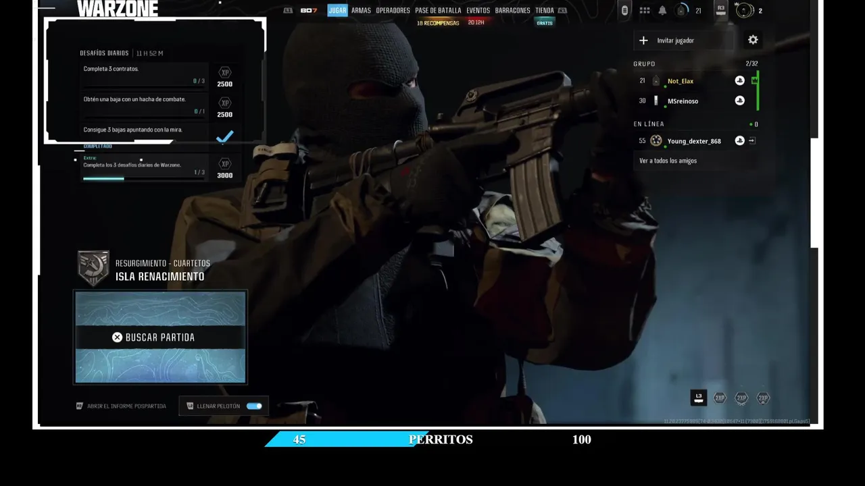Click the DESAFÍOS DIARIOS header
Image resolution: width=865 pixels, height=486 pixels.
pyautogui.click(x=104, y=53)
